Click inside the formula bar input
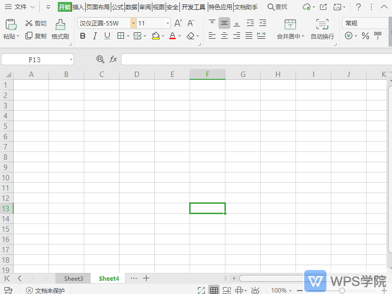 click(255, 59)
